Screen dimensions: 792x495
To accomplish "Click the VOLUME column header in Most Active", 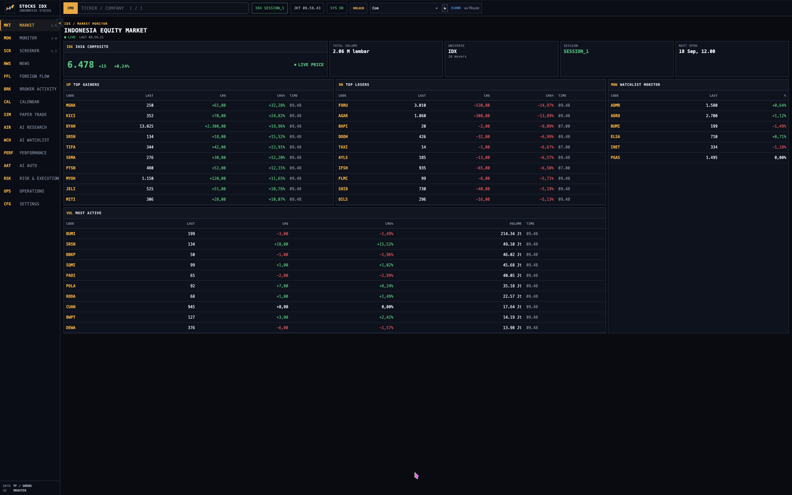I will (515, 224).
